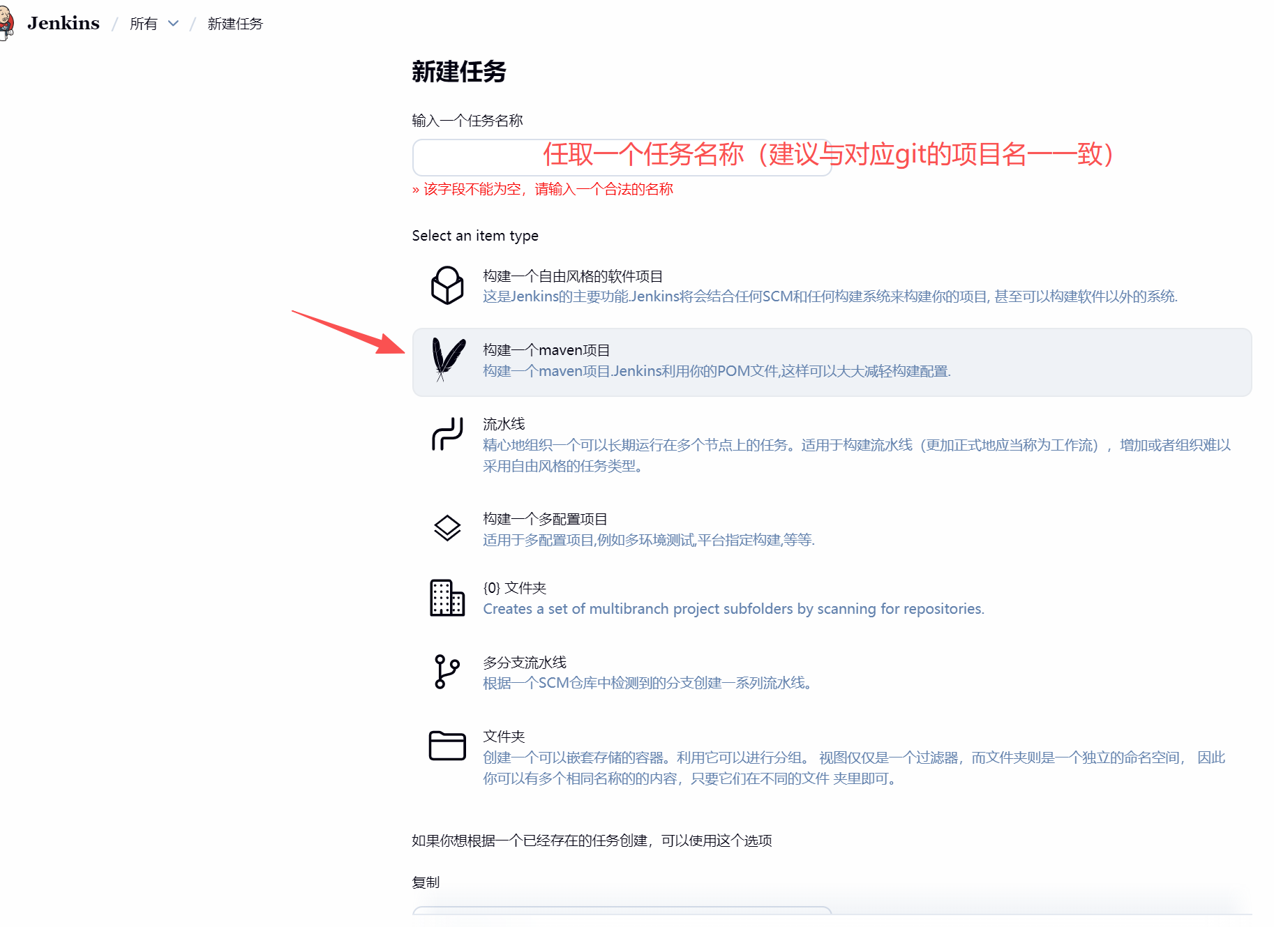This screenshot has width=1274, height=927.
Task: Choose 构建一个自由风格的软件项目 title
Action: pyautogui.click(x=573, y=276)
